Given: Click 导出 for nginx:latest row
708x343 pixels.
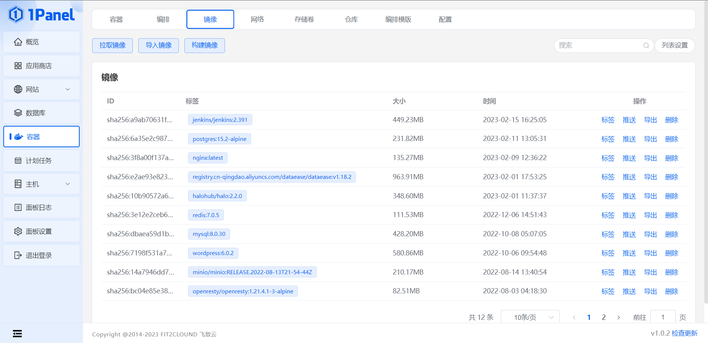Looking at the screenshot, I should tap(650, 158).
